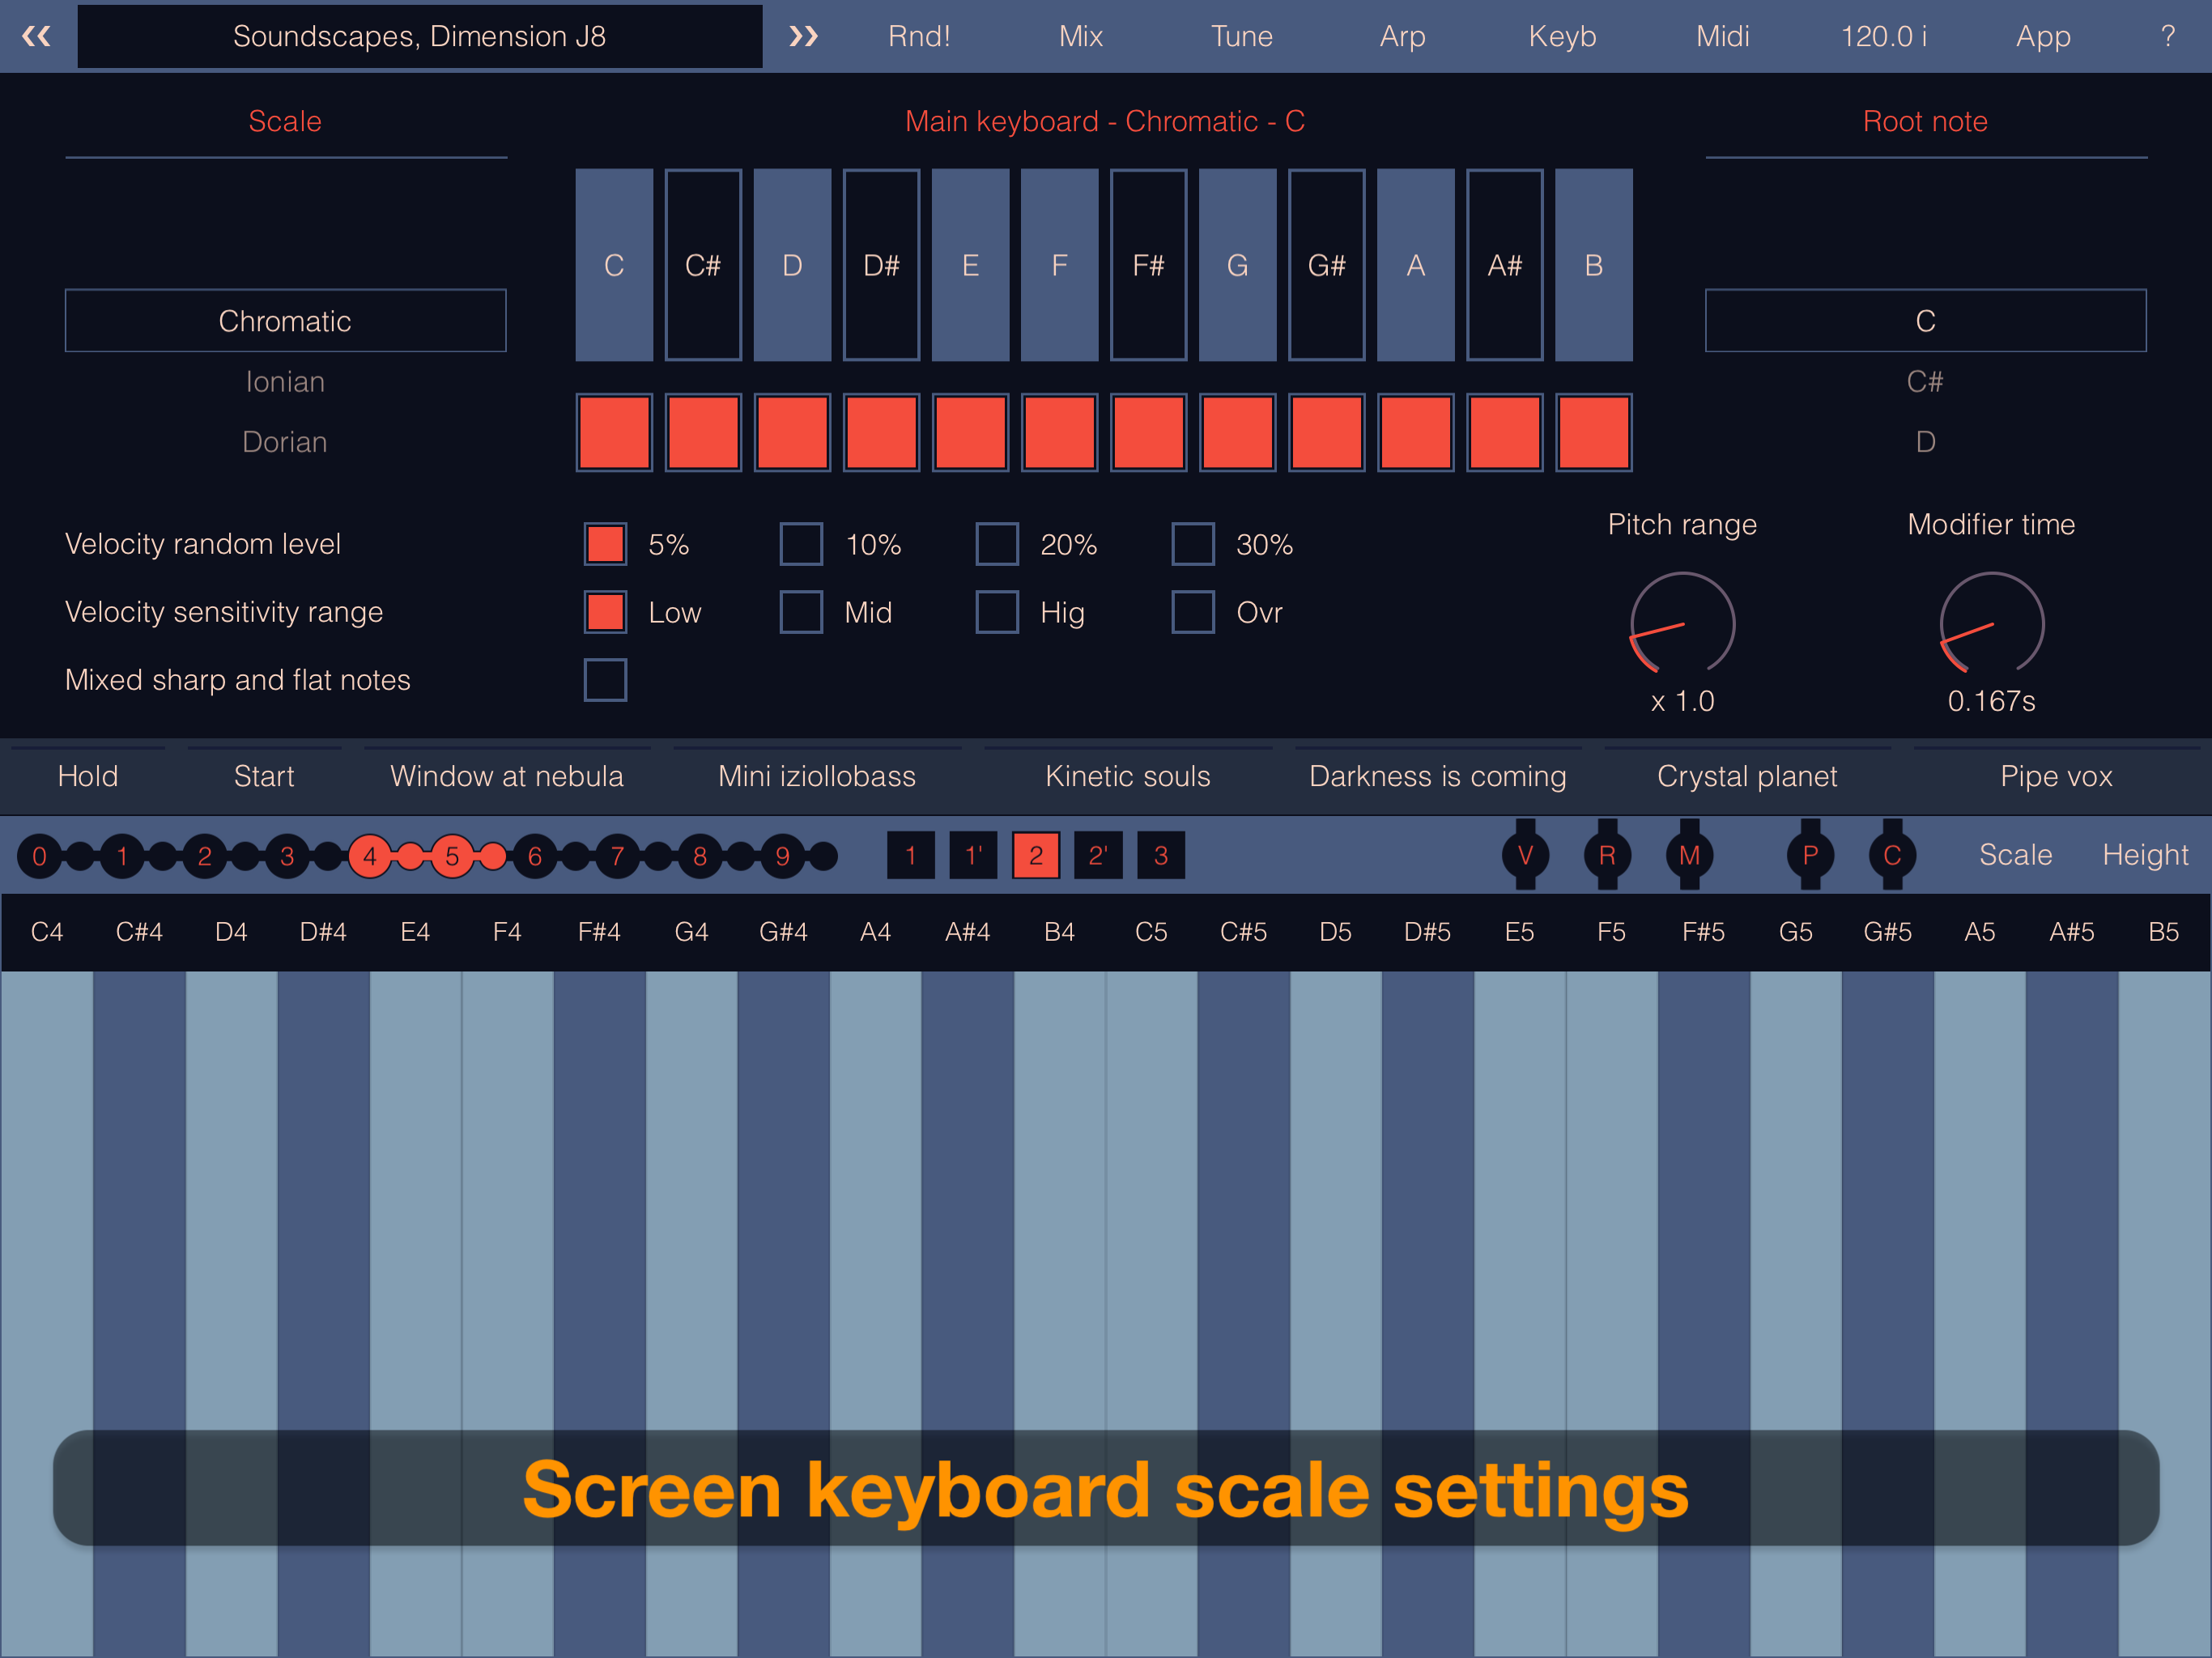Click the round R controller button
2212x1658 pixels.
point(1607,855)
